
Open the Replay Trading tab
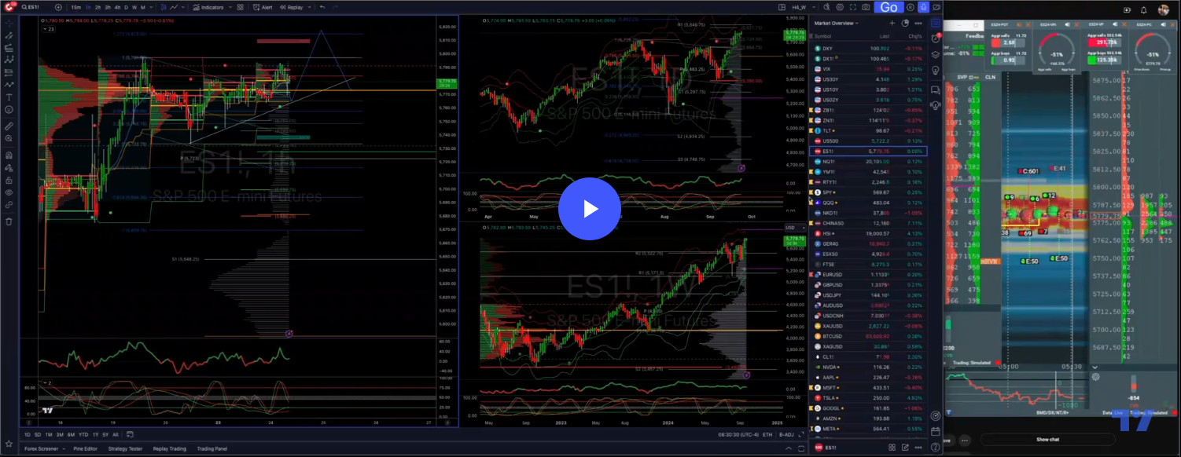170,448
